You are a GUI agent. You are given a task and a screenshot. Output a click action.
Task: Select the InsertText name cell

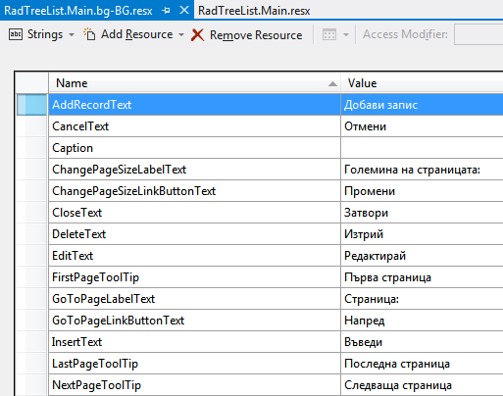click(x=194, y=342)
